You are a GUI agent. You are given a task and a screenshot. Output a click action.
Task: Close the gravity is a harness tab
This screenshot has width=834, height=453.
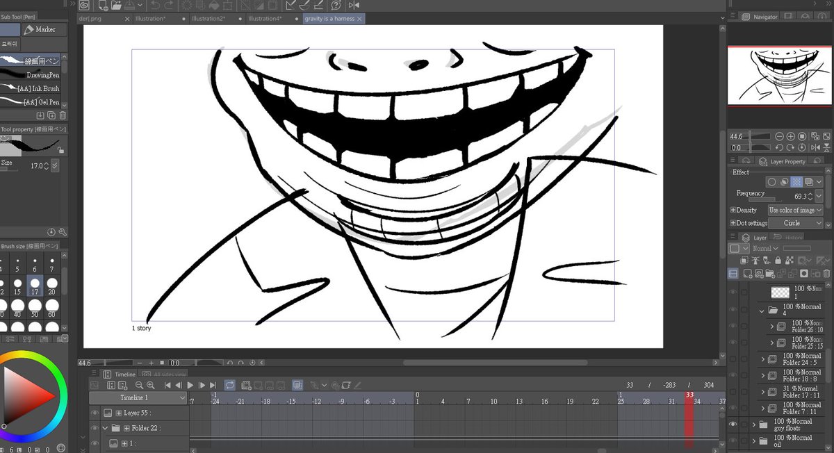[359, 19]
